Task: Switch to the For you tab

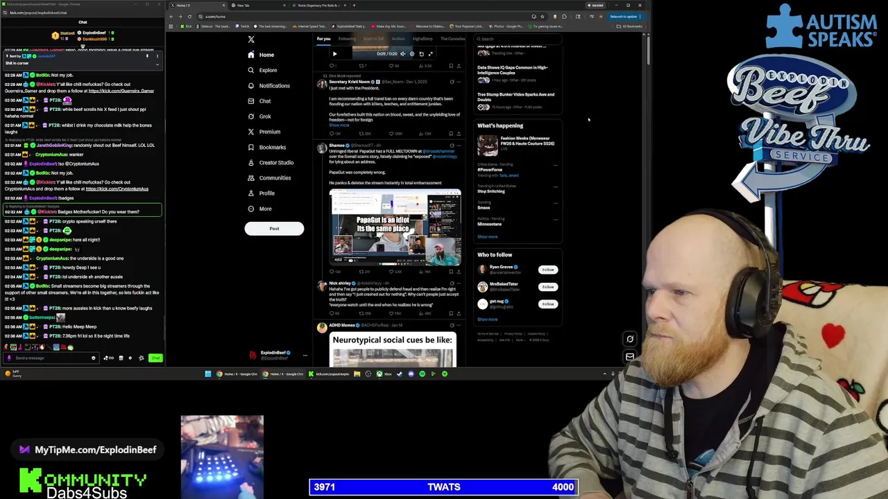Action: [x=324, y=39]
